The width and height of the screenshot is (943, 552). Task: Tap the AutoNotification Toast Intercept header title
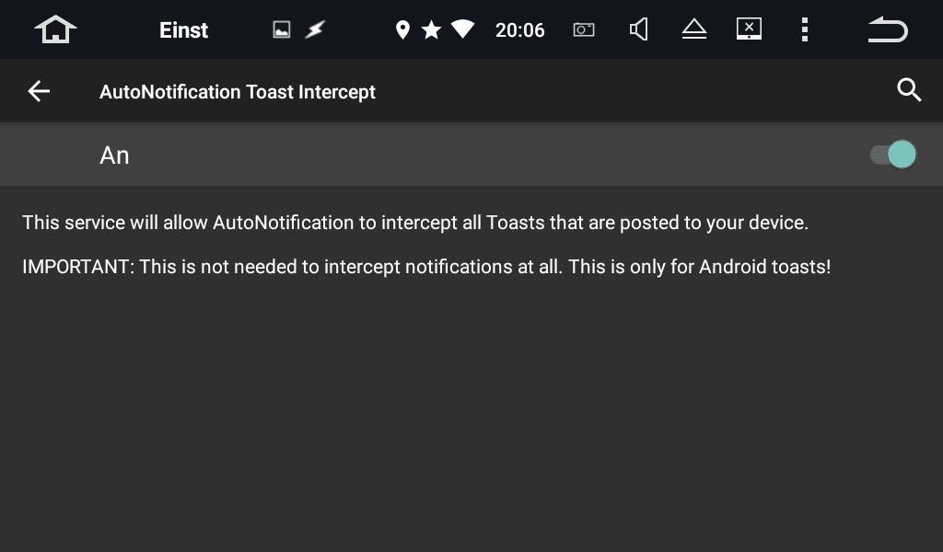(x=238, y=92)
